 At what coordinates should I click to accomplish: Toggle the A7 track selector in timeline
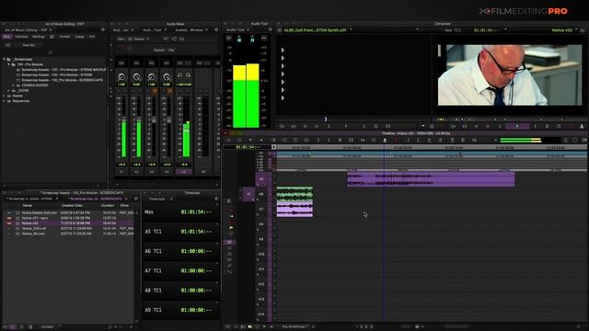pos(261,209)
